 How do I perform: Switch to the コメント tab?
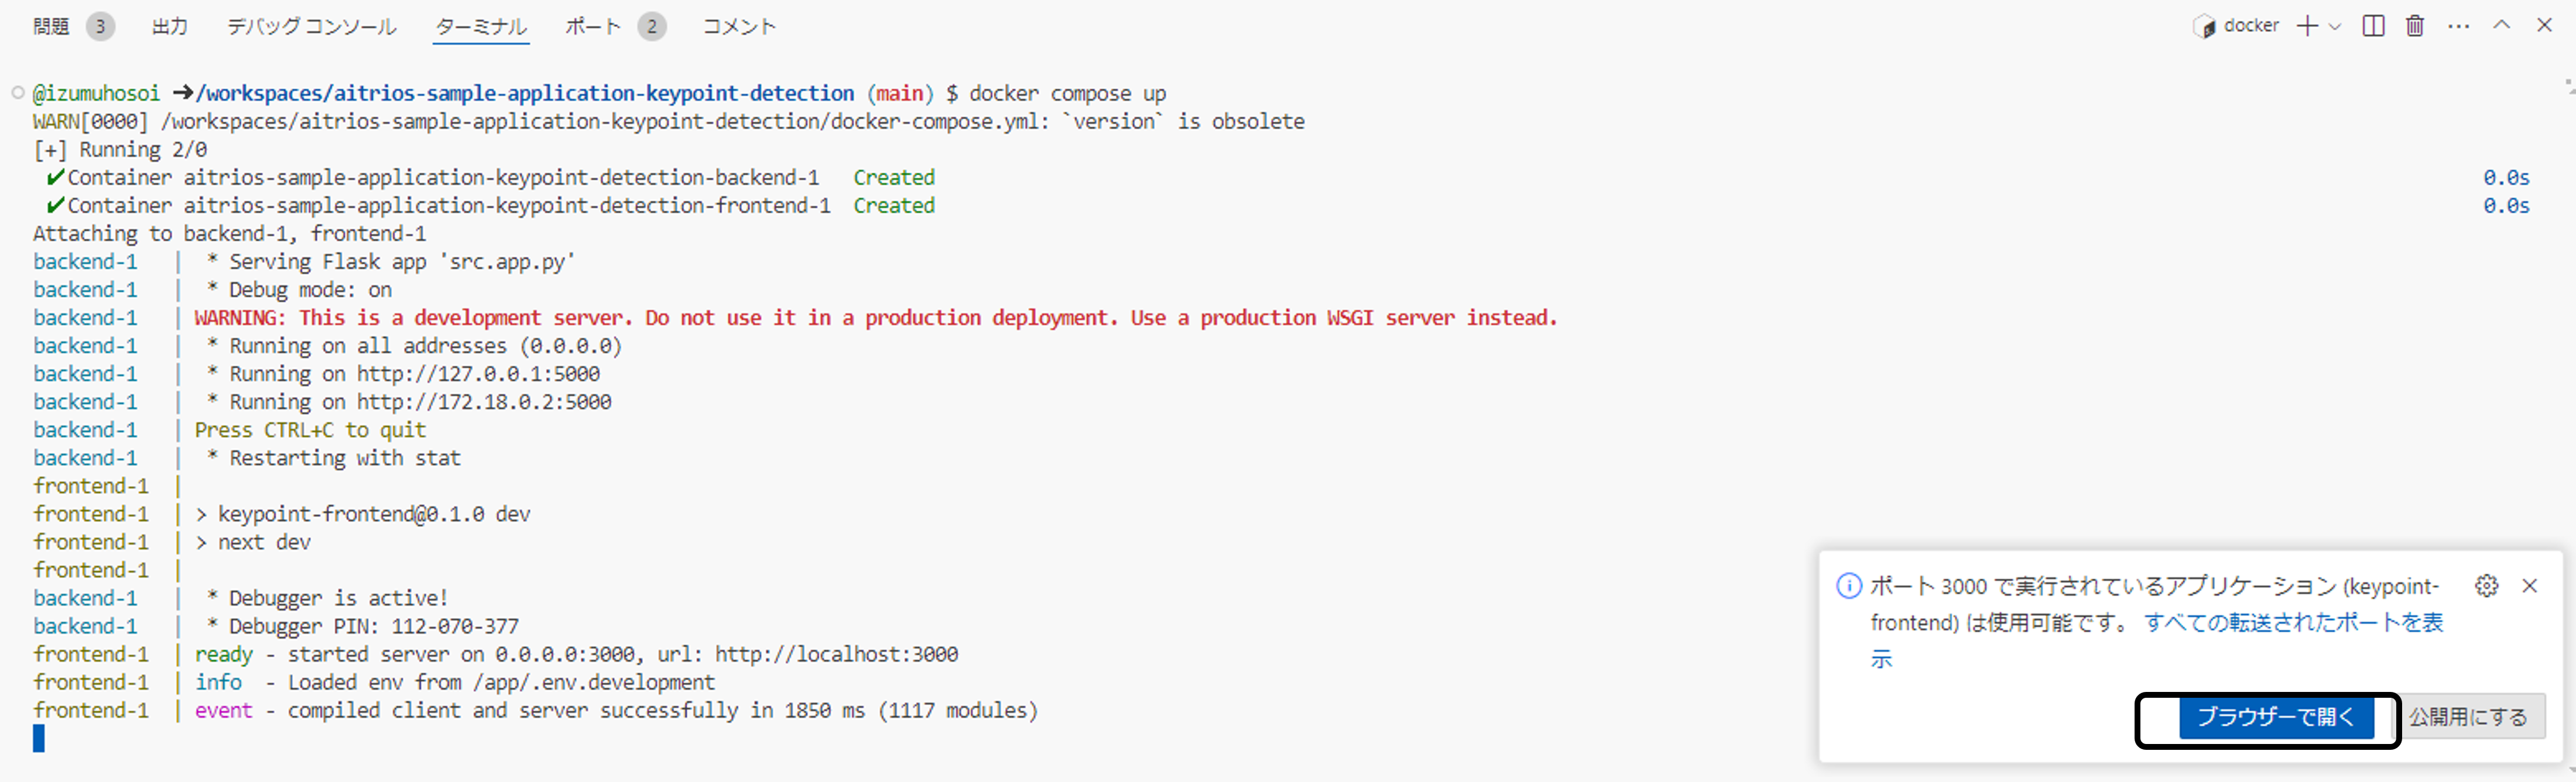pyautogui.click(x=737, y=27)
